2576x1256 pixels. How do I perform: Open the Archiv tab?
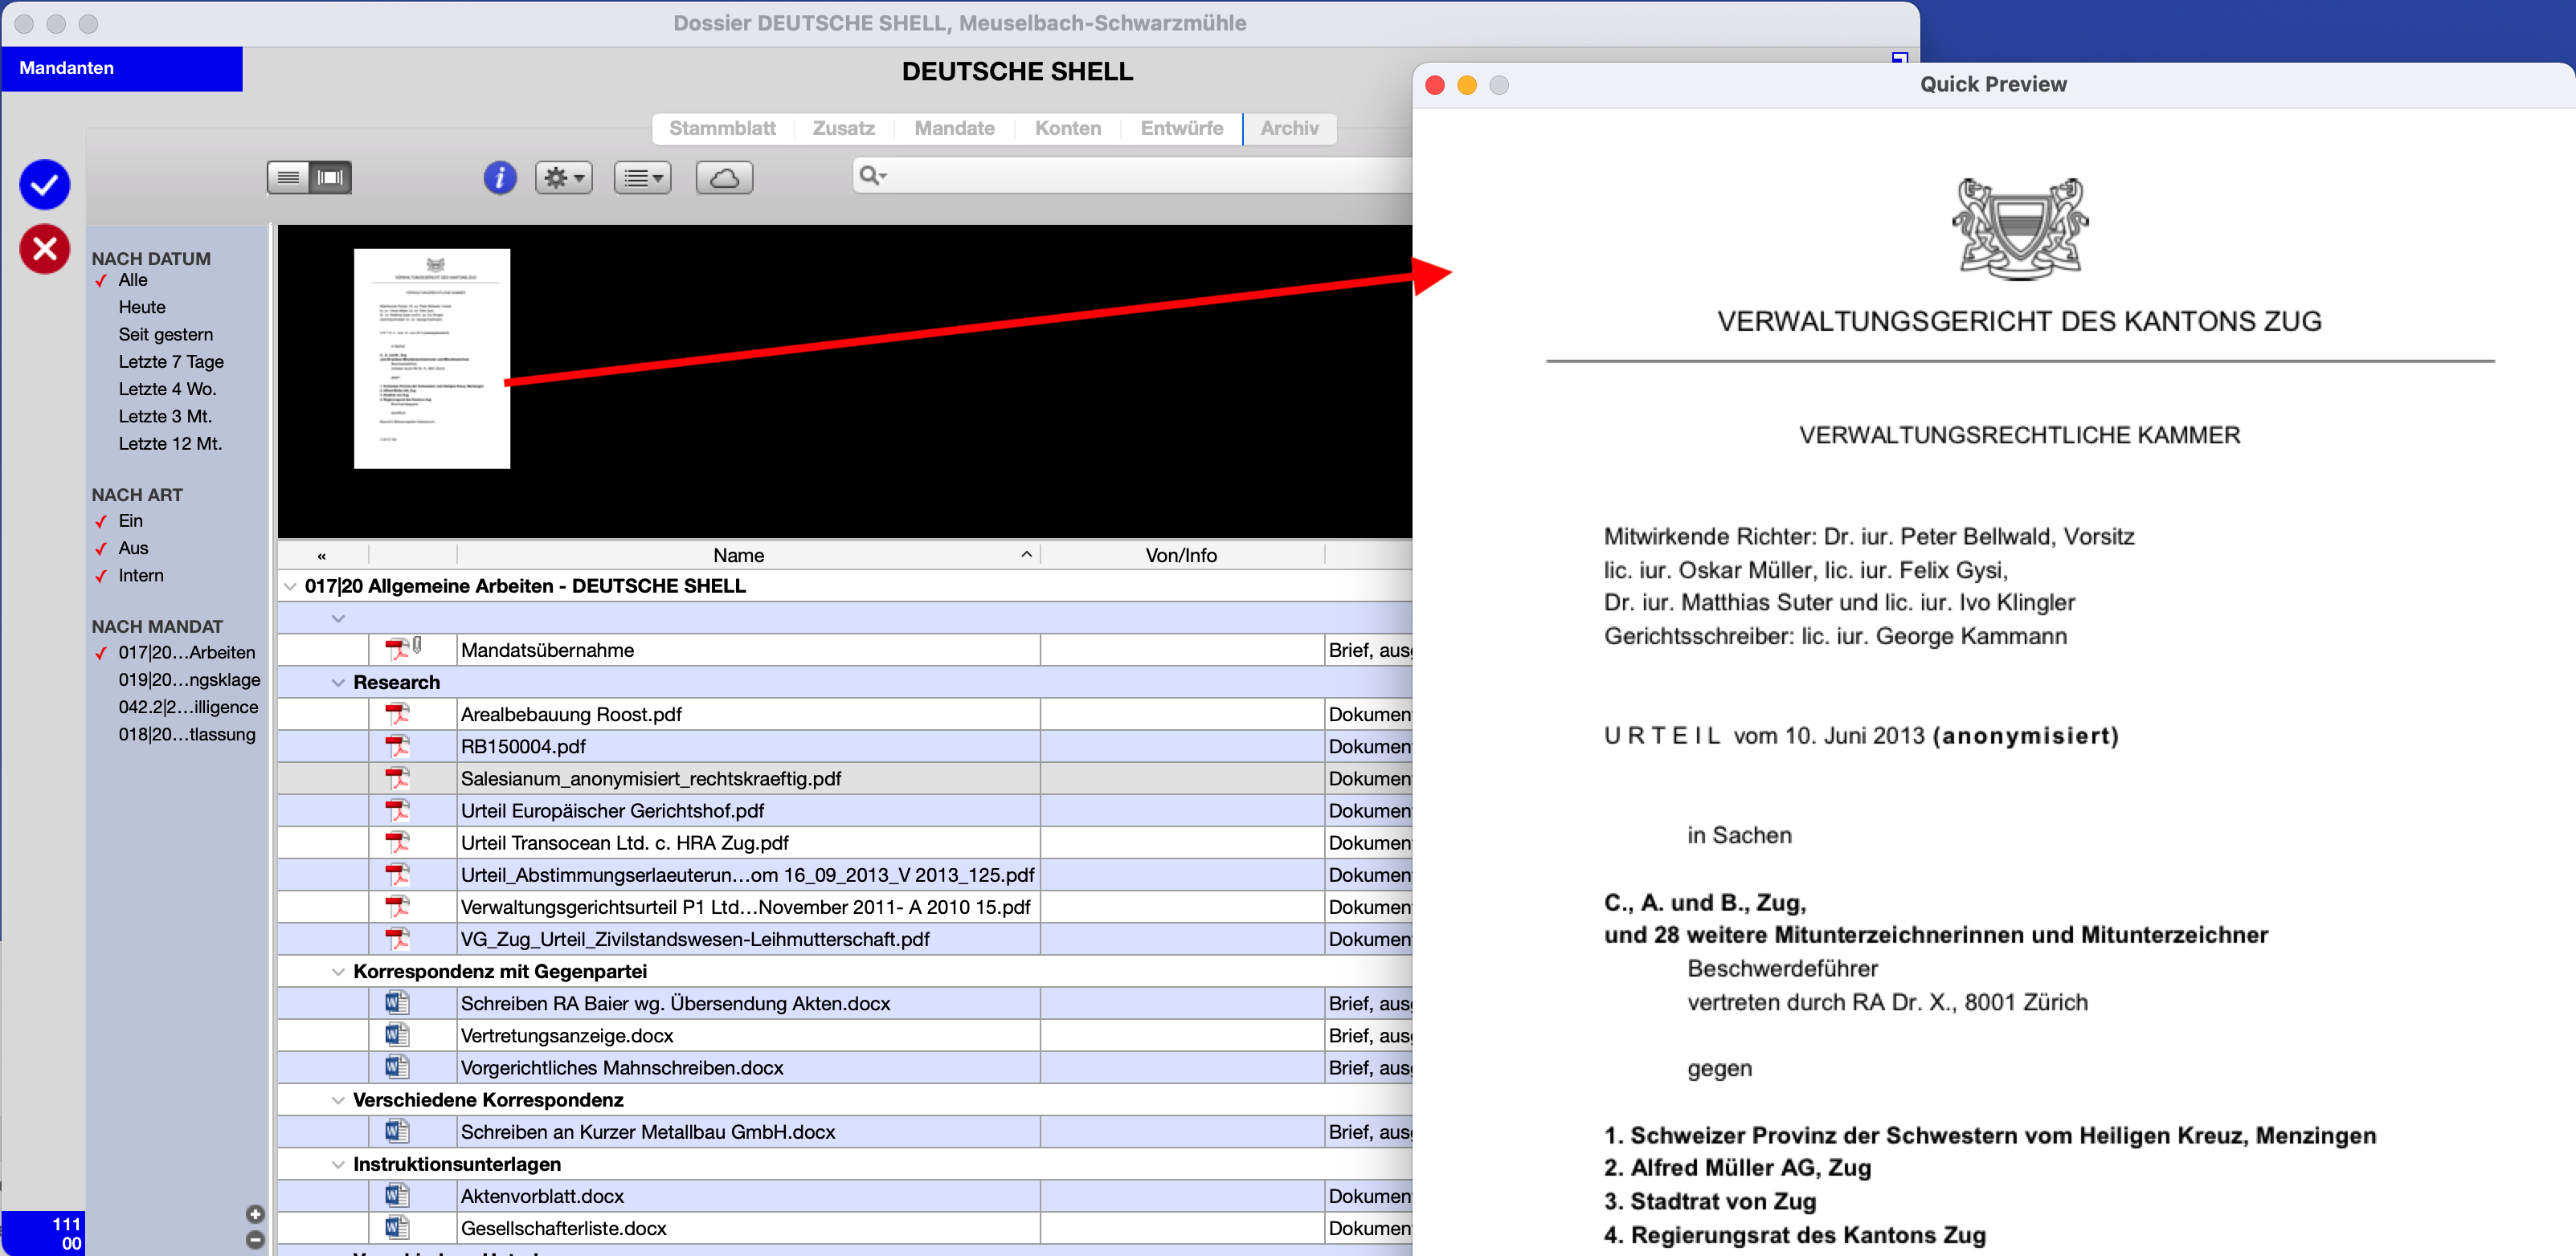click(x=1289, y=128)
